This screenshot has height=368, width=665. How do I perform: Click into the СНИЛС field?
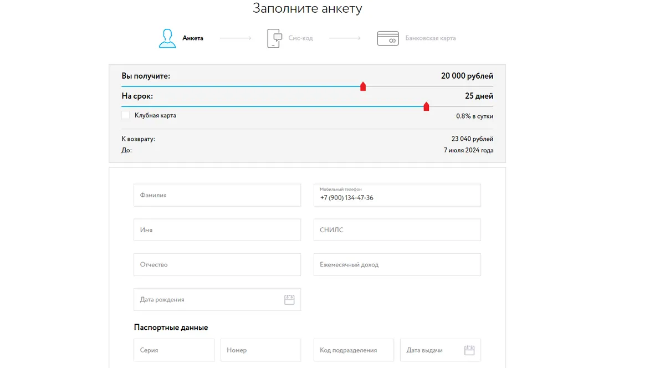397,230
